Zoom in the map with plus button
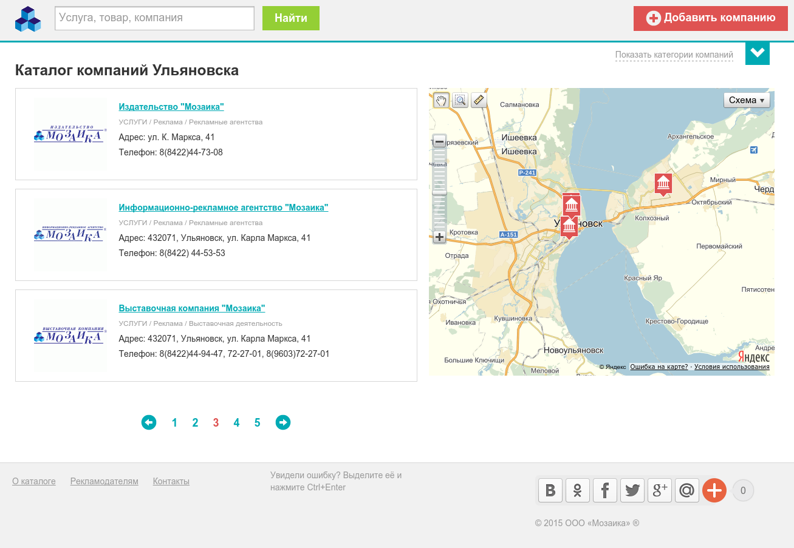Image resolution: width=794 pixels, height=548 pixels. [x=439, y=237]
